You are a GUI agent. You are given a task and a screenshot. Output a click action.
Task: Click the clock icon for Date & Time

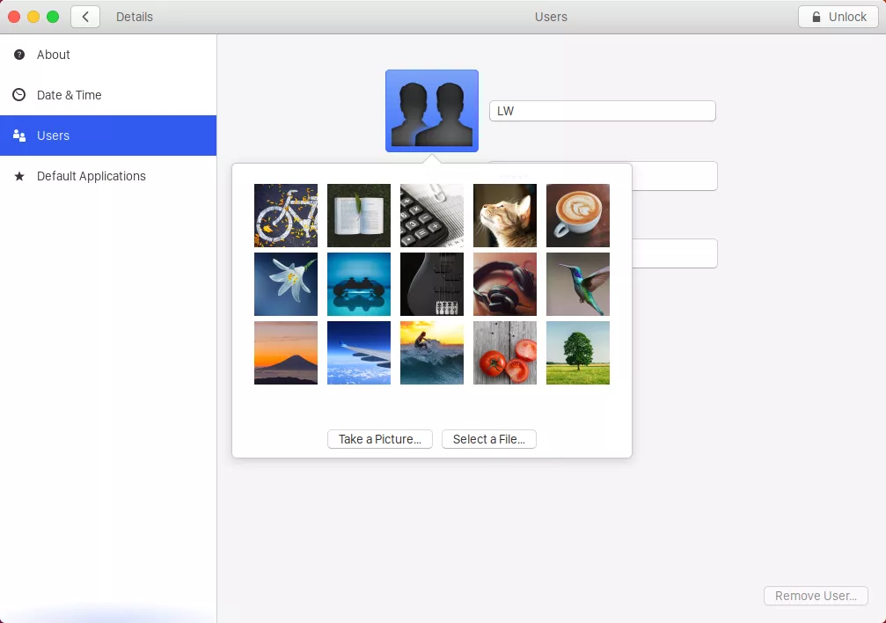(19, 95)
